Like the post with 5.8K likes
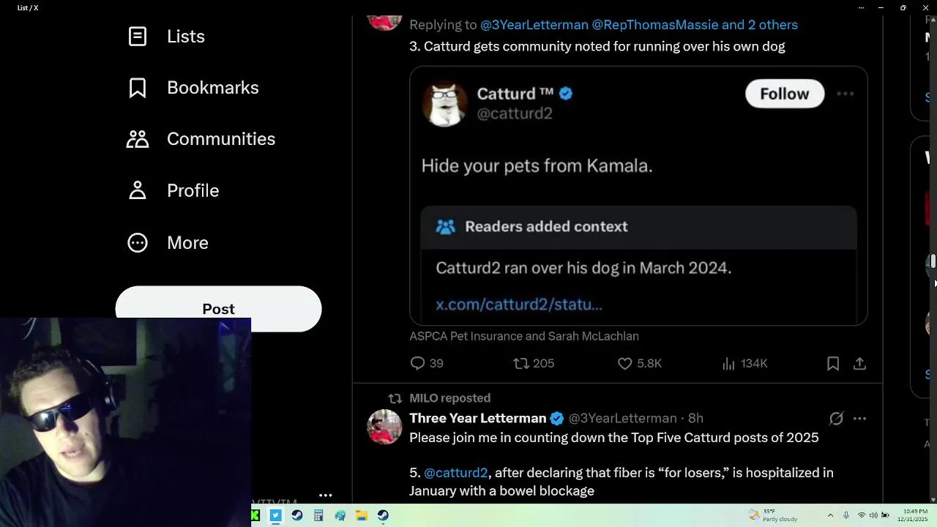The width and height of the screenshot is (937, 527). pos(625,363)
